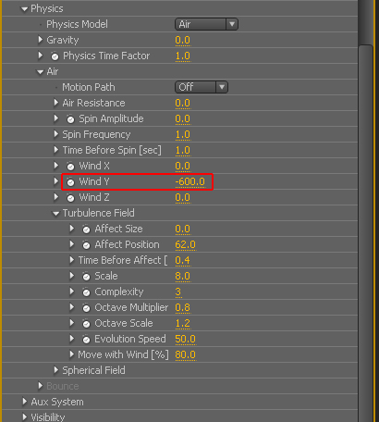Toggle stopwatch for Octave Multiplier
The height and width of the screenshot is (422, 379).
pos(86,308)
